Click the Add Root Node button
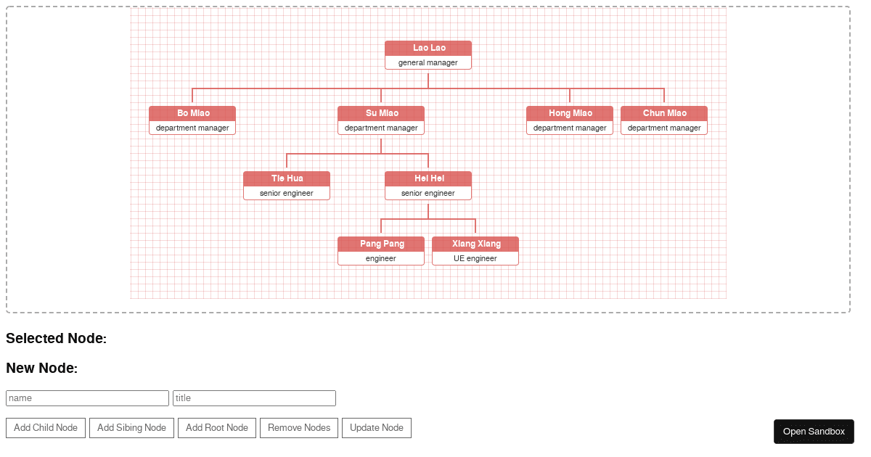Viewport: 871px width, 457px height. click(217, 428)
